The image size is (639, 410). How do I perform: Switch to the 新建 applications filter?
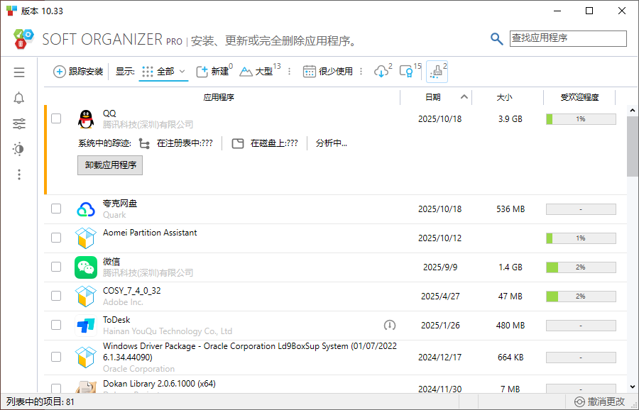(219, 71)
